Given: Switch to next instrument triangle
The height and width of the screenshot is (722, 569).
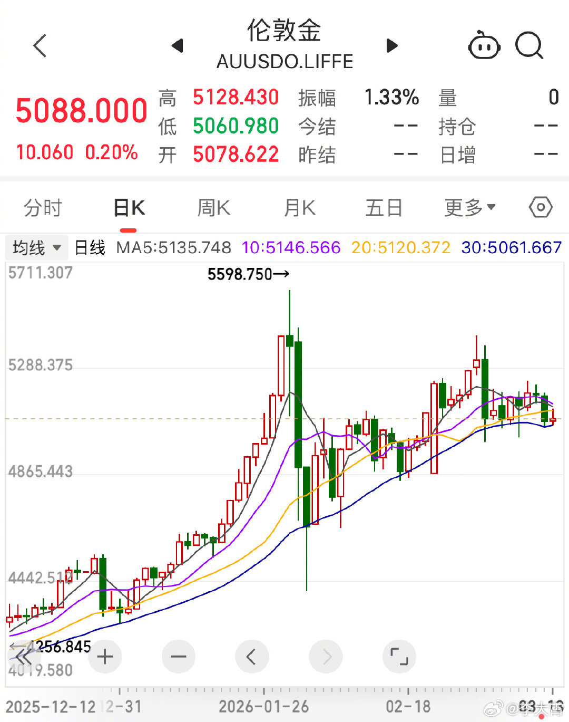Looking at the screenshot, I should [392, 46].
